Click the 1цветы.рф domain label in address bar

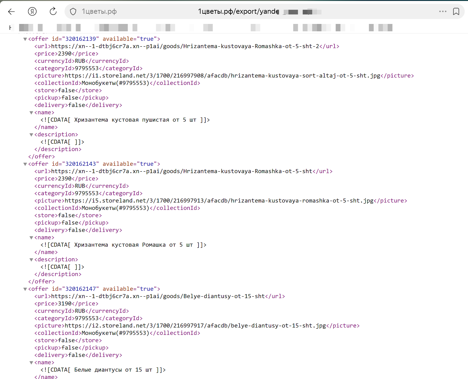tap(99, 12)
